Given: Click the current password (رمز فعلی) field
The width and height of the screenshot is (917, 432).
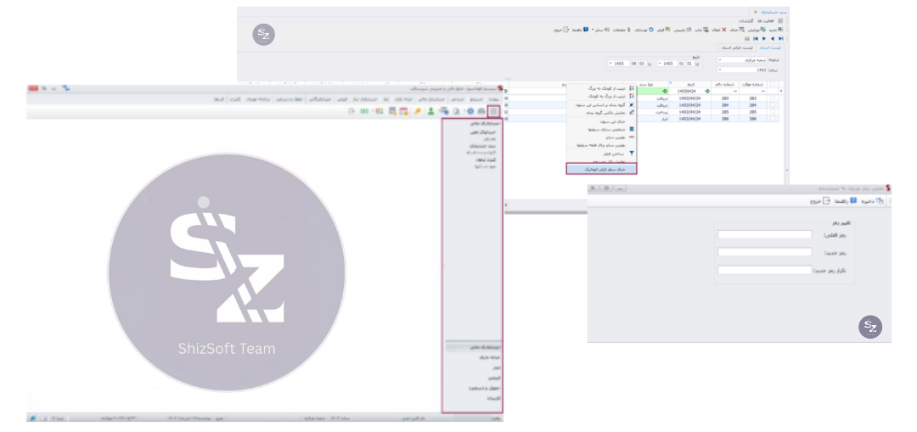Looking at the screenshot, I should point(765,234).
